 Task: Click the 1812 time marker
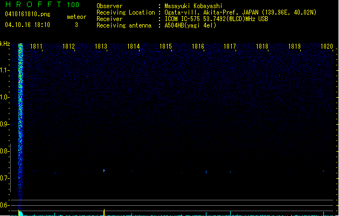68,46
